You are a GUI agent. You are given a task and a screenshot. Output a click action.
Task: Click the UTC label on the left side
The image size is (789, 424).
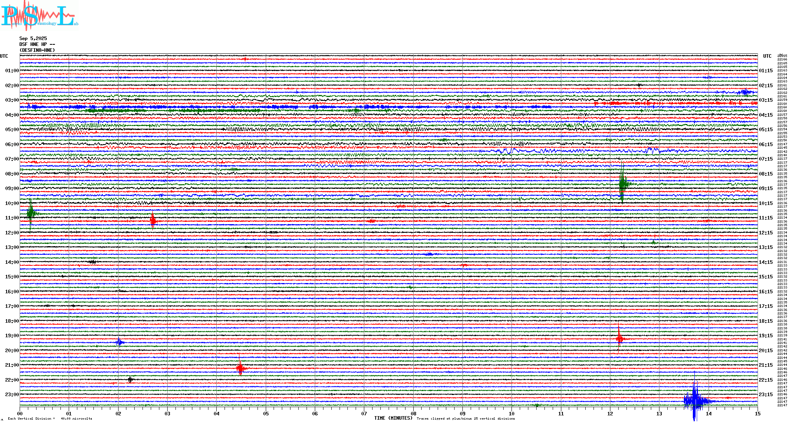(x=4, y=56)
